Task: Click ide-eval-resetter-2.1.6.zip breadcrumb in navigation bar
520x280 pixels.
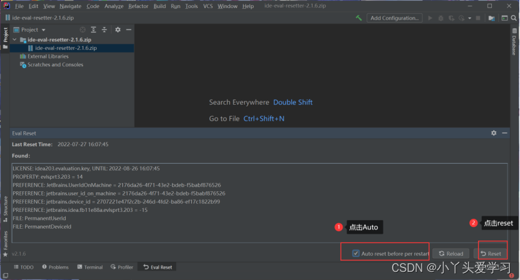Action: (x=43, y=18)
